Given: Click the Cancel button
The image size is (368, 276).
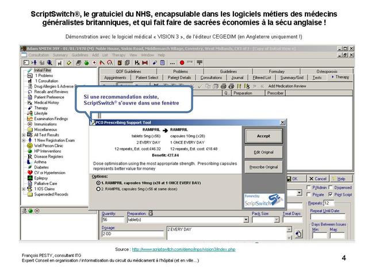Looking at the screenshot, I should (318, 179).
